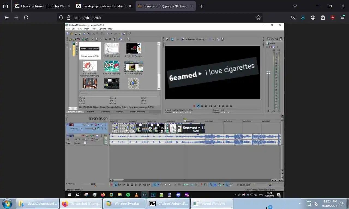
Task: Show site security info via padlock
Action: coord(68,17)
